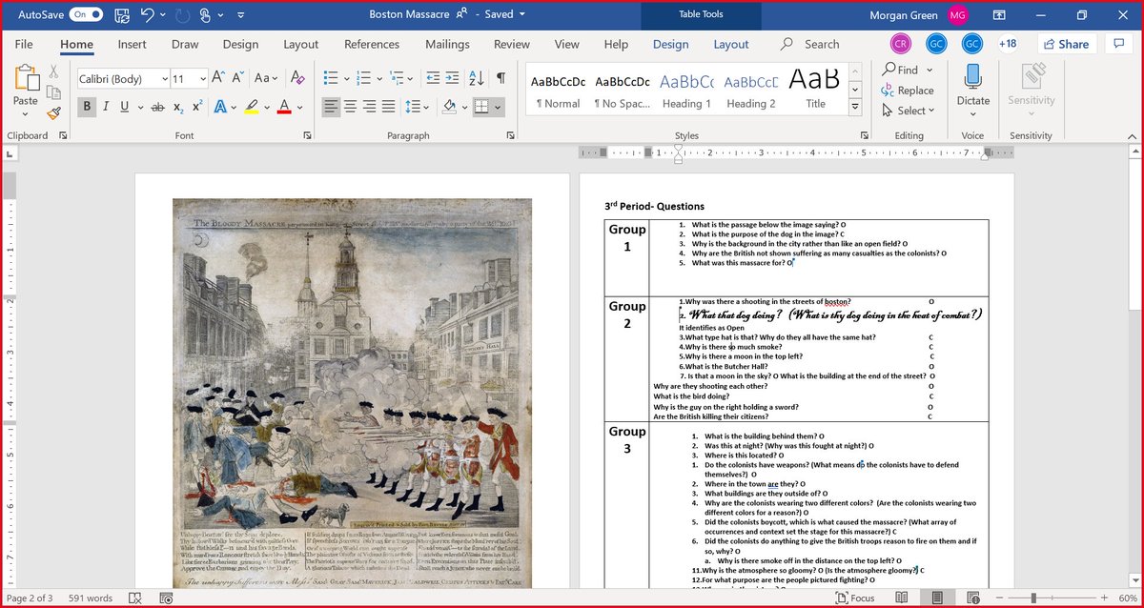Click spelling and proofing status icon
This screenshot has height=608, width=1144.
pyautogui.click(x=136, y=598)
